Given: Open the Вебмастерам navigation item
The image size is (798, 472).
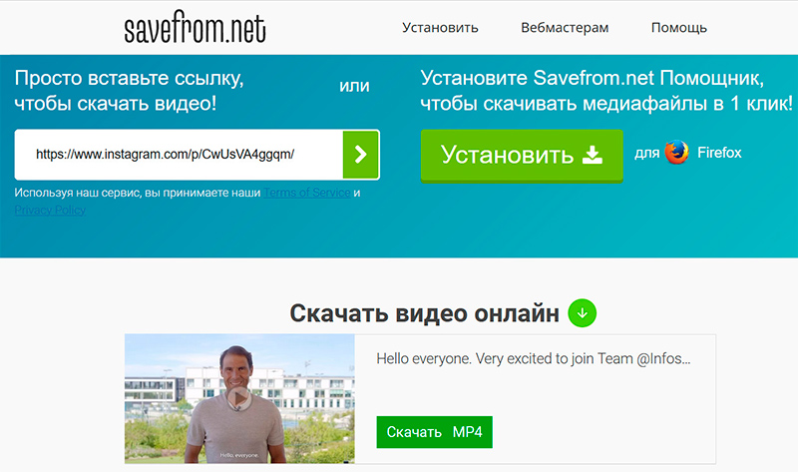Looking at the screenshot, I should pyautogui.click(x=565, y=28).
